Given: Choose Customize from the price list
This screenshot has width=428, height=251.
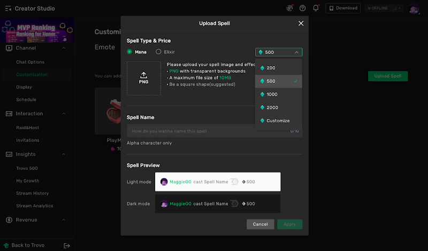Looking at the screenshot, I should pos(278,121).
